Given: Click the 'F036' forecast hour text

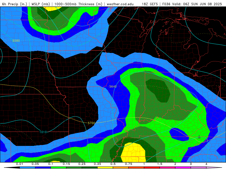Looking at the screenshot, I should point(166,4).
